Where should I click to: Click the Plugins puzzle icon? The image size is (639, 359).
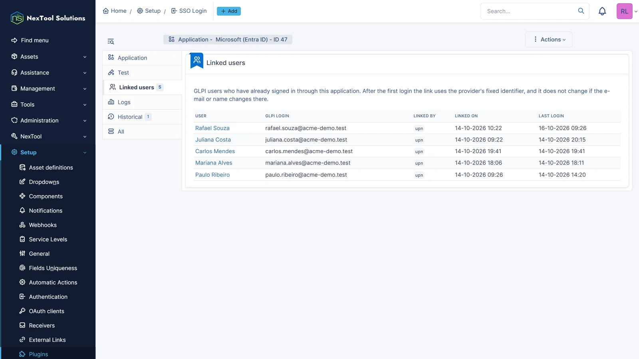coord(22,354)
